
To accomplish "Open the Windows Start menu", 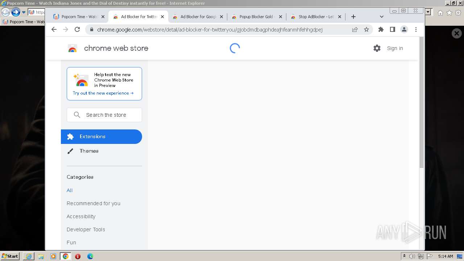I will tap(10, 256).
